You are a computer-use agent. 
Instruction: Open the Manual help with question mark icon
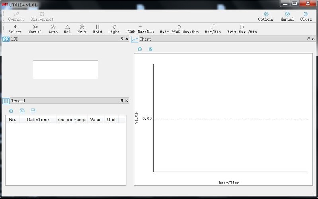(287, 14)
